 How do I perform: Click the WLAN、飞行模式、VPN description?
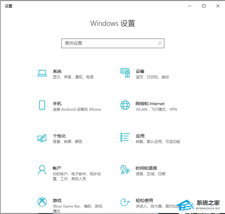(x=156, y=109)
